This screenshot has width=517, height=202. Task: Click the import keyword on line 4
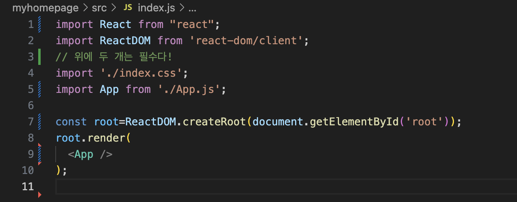coord(74,73)
